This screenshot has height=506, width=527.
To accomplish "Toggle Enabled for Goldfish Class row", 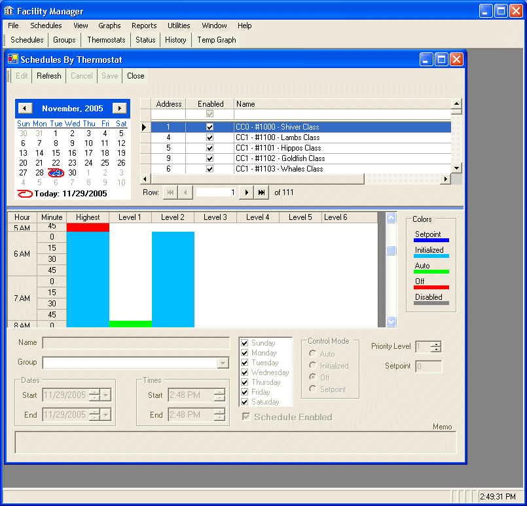I will pos(209,158).
